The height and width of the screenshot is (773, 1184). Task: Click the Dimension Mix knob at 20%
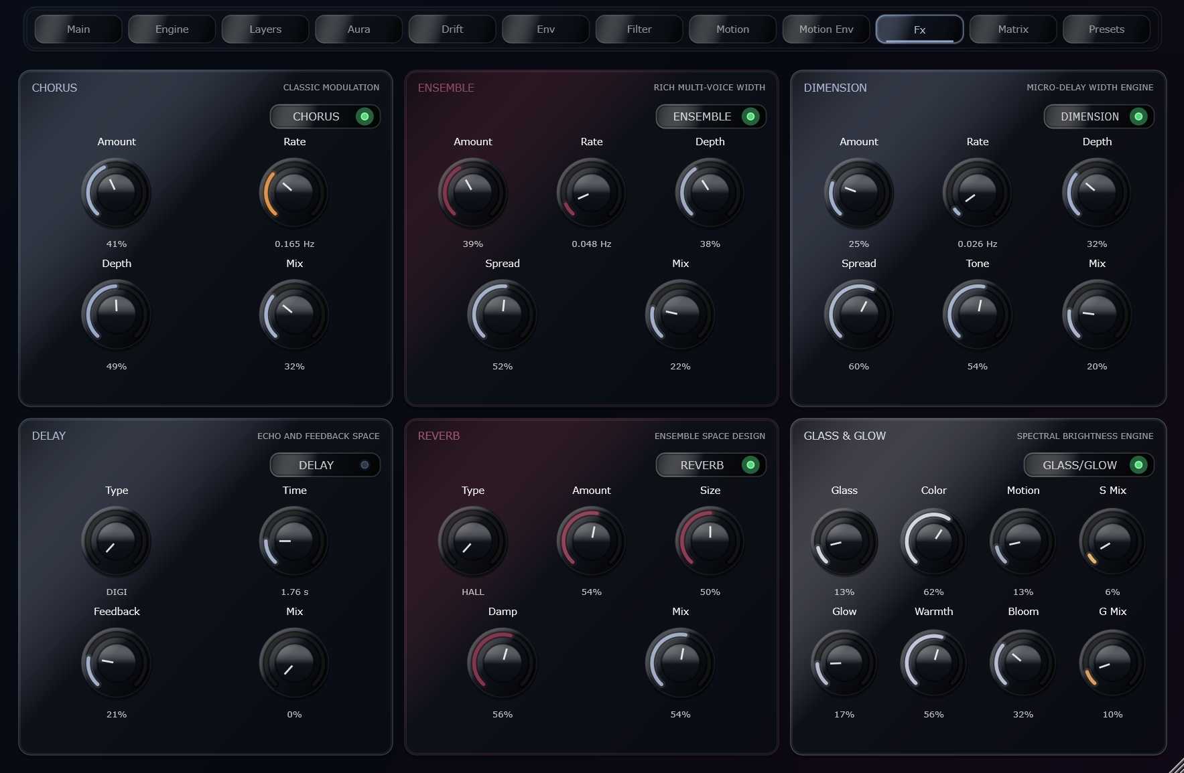[x=1097, y=315]
